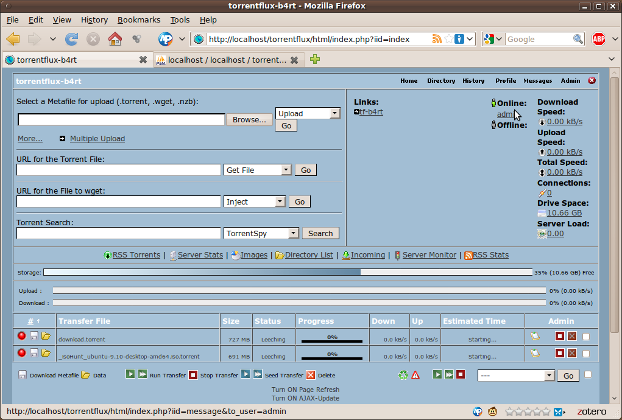622x420 pixels.
Task: Click Turn ON AJAX-Update
Action: (x=305, y=398)
